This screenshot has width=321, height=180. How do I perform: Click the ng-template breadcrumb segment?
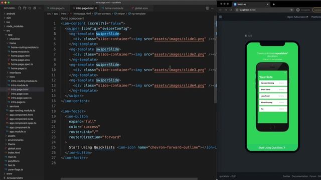pos(137,13)
